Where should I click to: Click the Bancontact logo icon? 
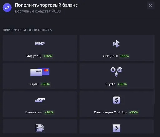point(40,100)
